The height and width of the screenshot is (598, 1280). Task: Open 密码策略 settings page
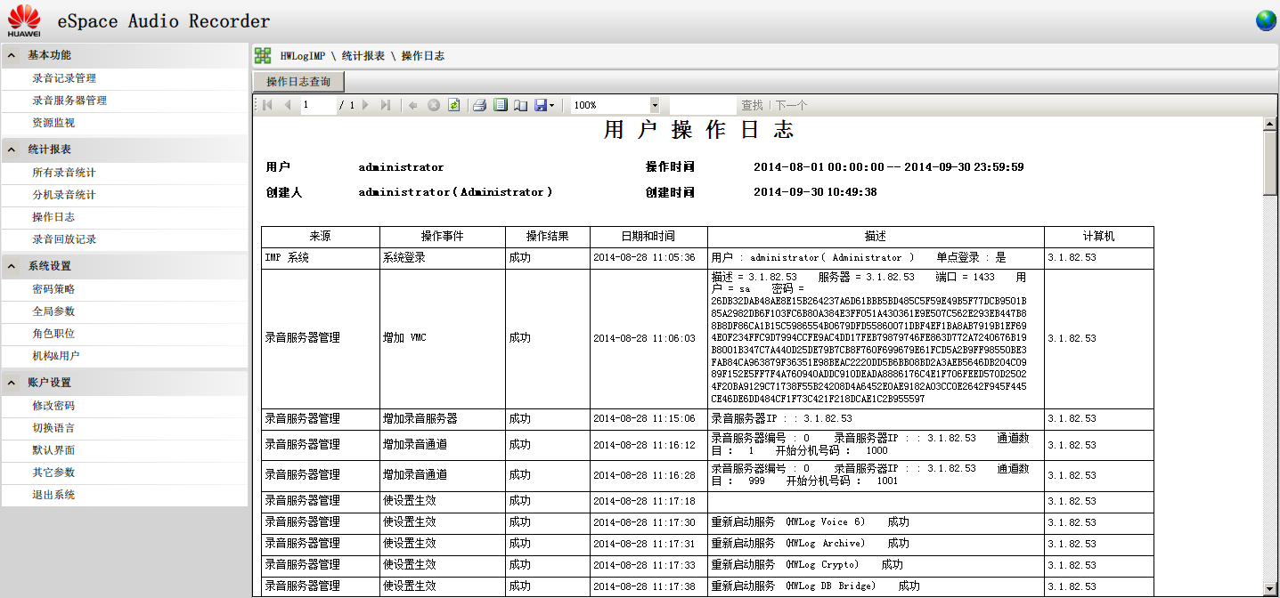point(53,289)
